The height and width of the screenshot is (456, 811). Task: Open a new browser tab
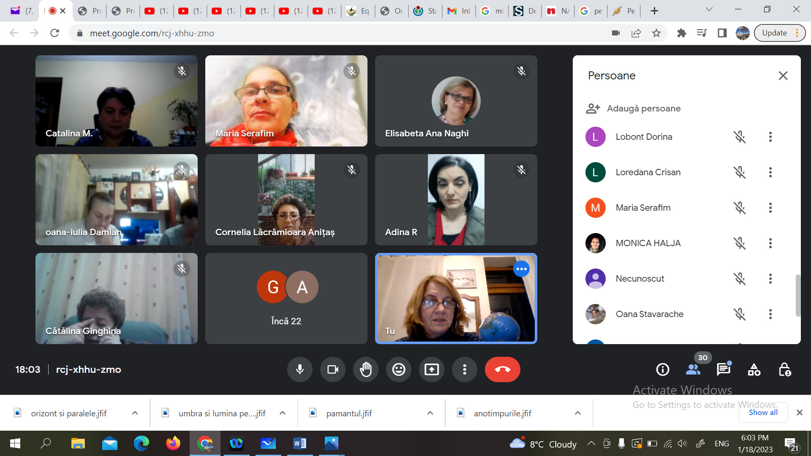pyautogui.click(x=654, y=11)
